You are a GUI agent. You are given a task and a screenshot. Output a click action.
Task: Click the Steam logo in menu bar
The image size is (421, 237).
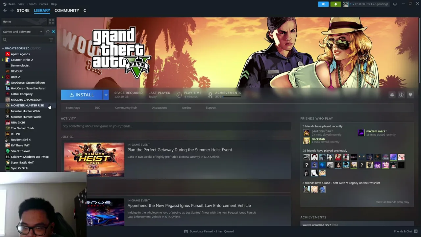click(x=5, y=4)
